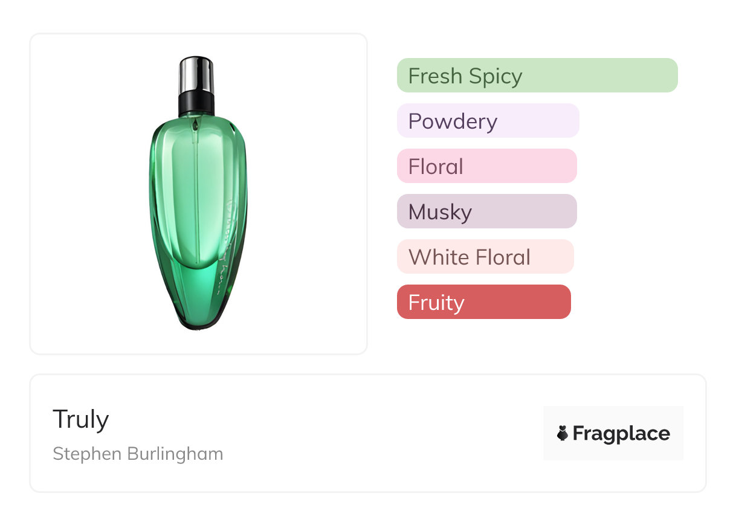Click the Floral accord tag
736x522 pixels.
click(486, 166)
